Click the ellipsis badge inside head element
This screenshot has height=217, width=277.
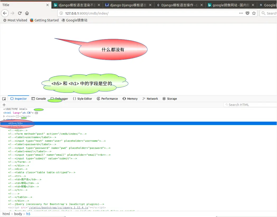click(17, 116)
